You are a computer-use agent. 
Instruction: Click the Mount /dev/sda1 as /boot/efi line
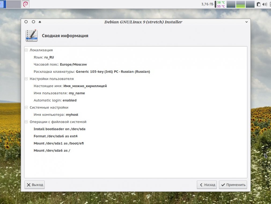click(58, 143)
